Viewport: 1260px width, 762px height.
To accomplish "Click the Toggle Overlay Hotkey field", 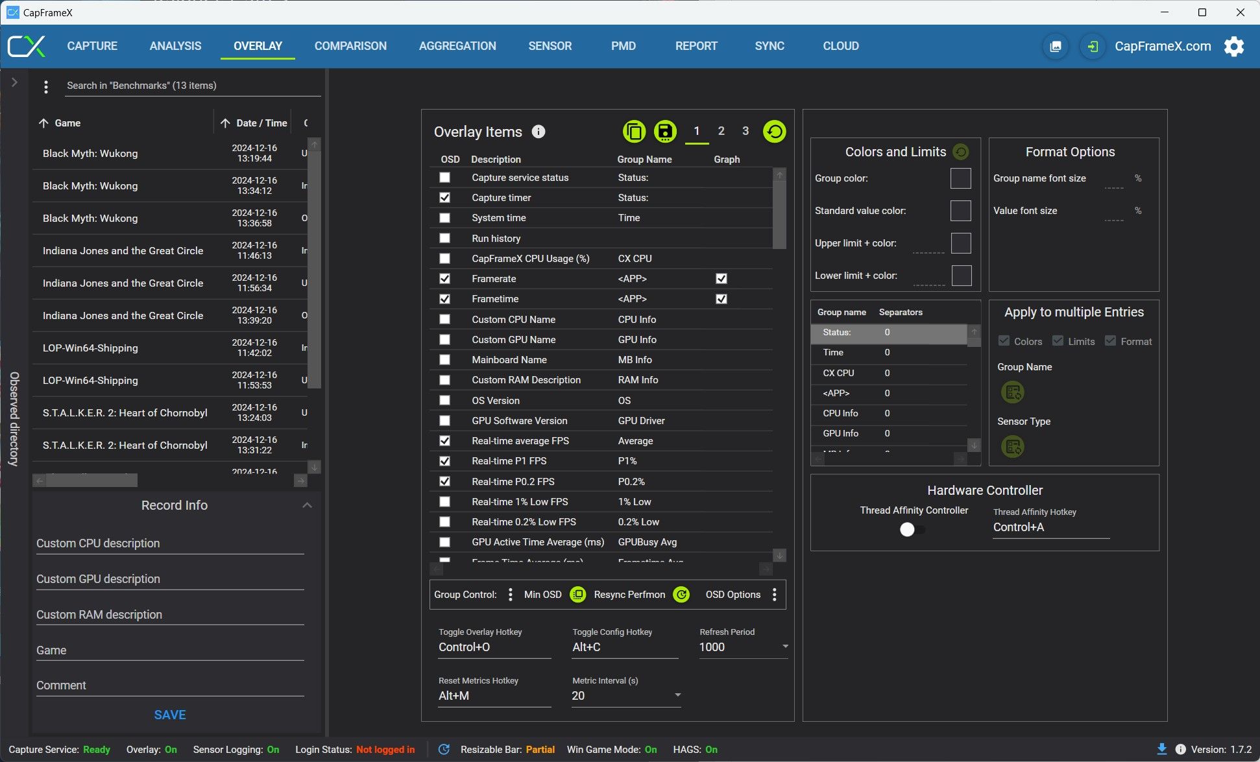I will [494, 647].
